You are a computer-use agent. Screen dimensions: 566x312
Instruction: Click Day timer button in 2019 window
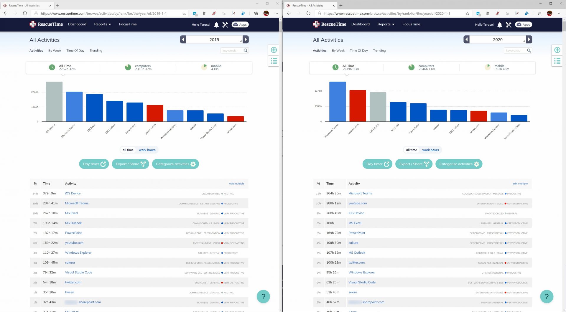tap(94, 164)
